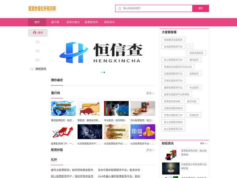
Task: Open article 专业配资，助你轻松...
Action: click(116, 120)
